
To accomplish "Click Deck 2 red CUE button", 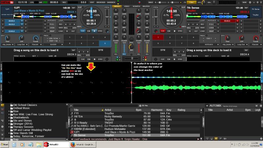I will [x=163, y=31].
